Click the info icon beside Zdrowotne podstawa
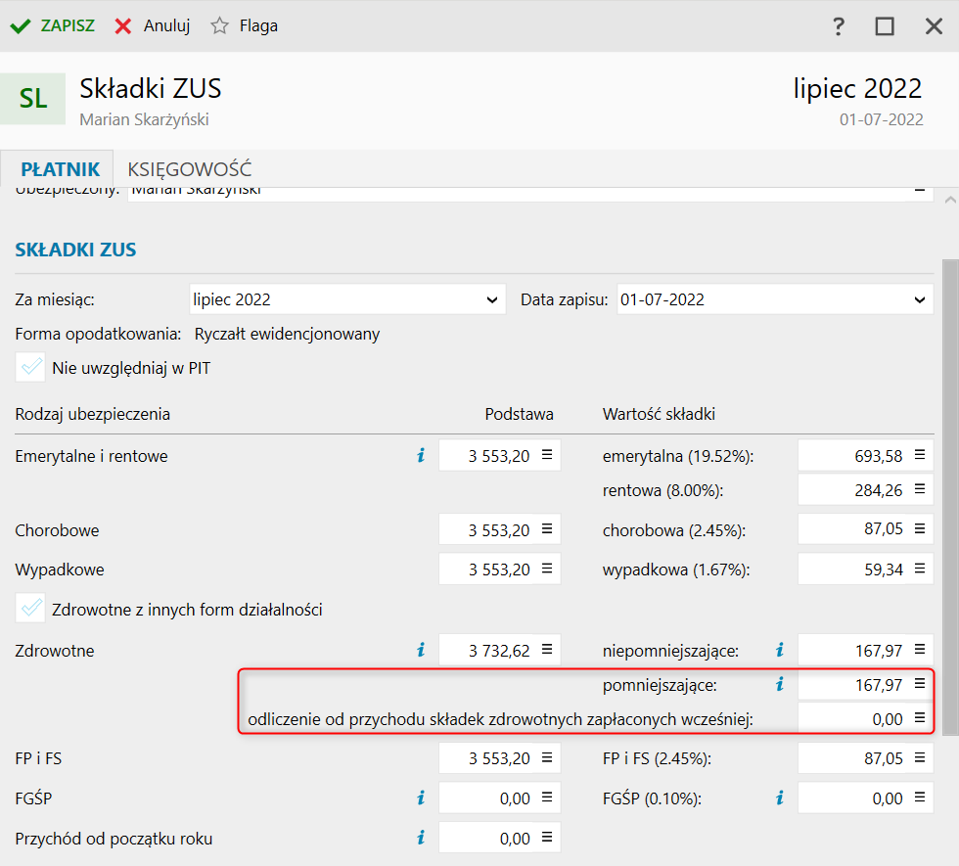This screenshot has width=959, height=866. [x=421, y=650]
